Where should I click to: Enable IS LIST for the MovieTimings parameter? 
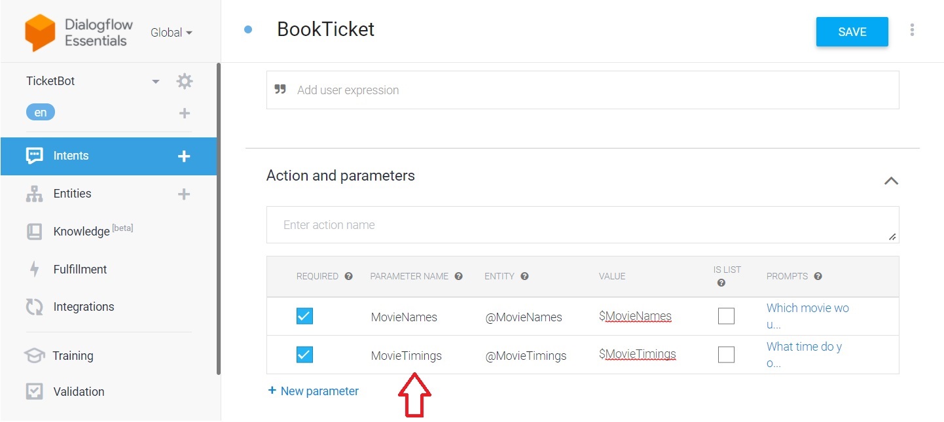coord(726,354)
